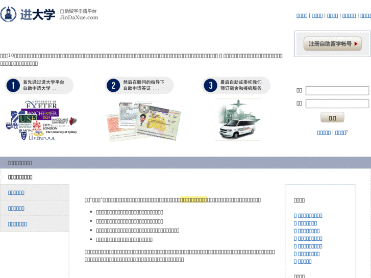Screen dimensions: 371x278
Task: Open the first link in the top navigation
Action: pos(302,16)
